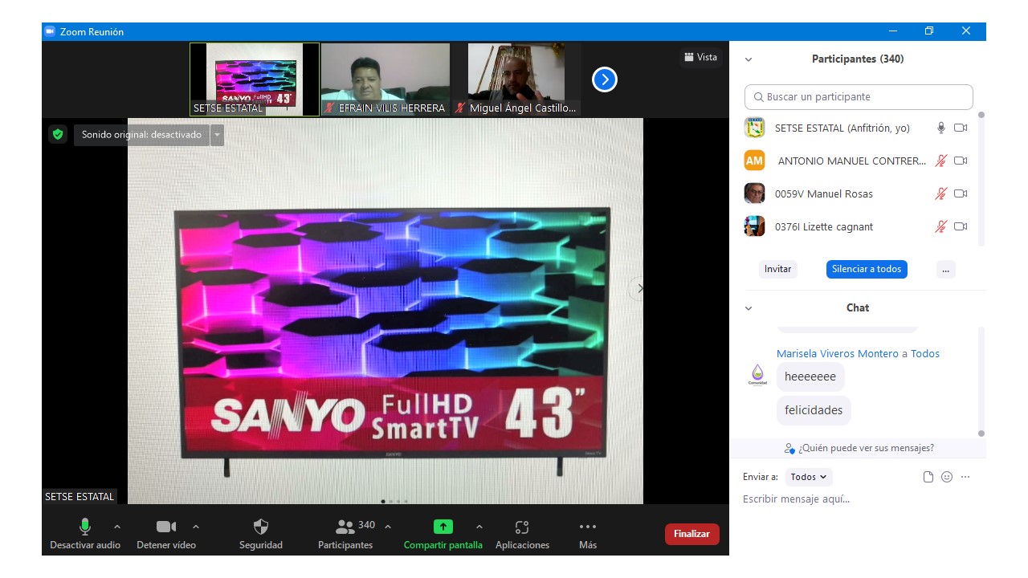Click the Zoom Reunión title bar icon
Viewport: 1028px width, 578px height.
pyautogui.click(x=50, y=31)
